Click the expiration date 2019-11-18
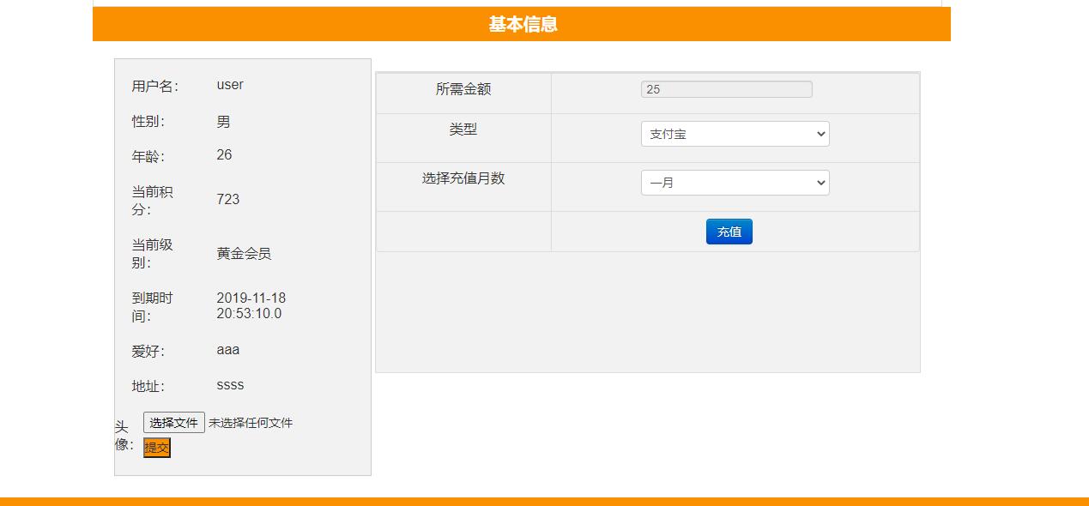This screenshot has width=1089, height=506. 250,298
